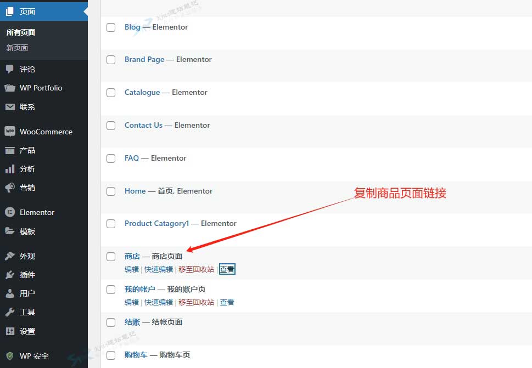Open the 模板 menu

tap(27, 231)
